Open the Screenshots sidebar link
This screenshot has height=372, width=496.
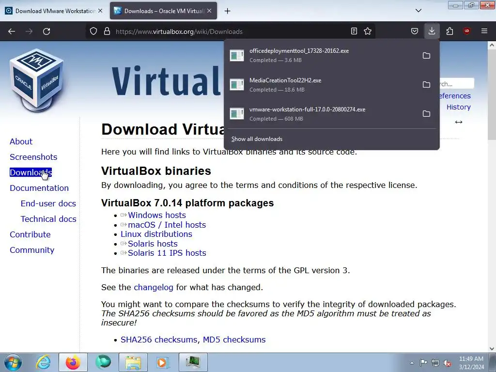point(33,157)
